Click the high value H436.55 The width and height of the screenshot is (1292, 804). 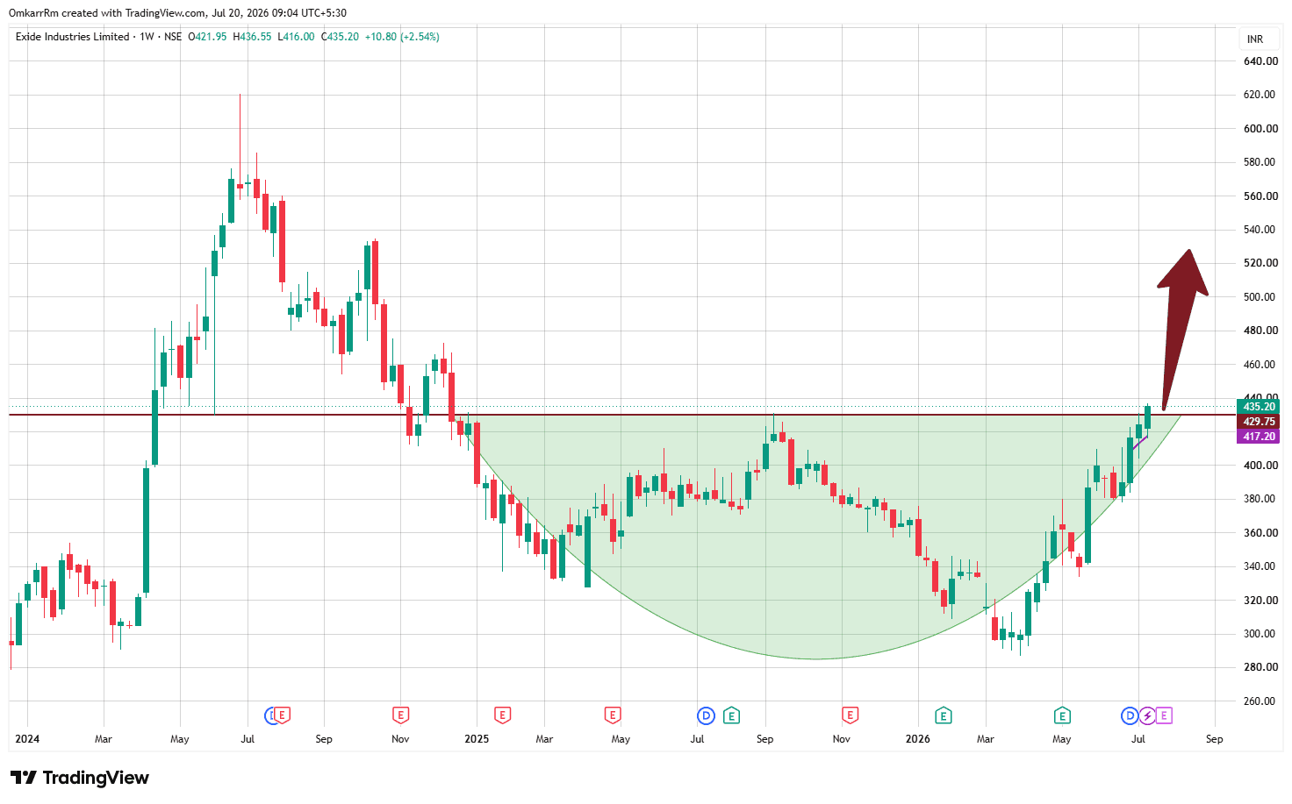(x=253, y=37)
